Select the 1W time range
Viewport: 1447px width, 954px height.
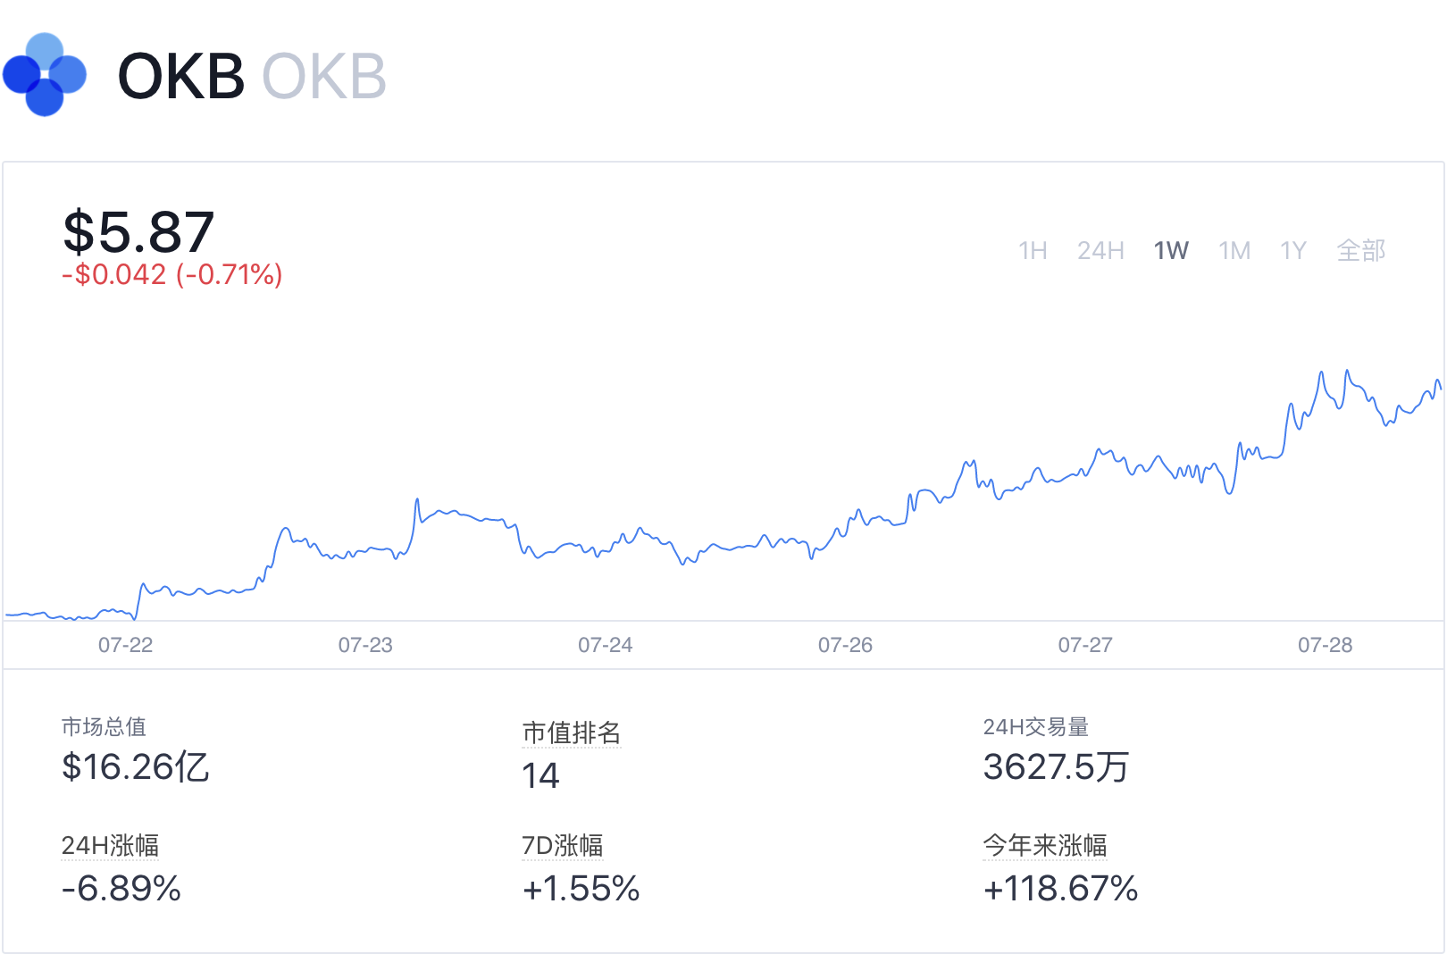(x=1171, y=250)
